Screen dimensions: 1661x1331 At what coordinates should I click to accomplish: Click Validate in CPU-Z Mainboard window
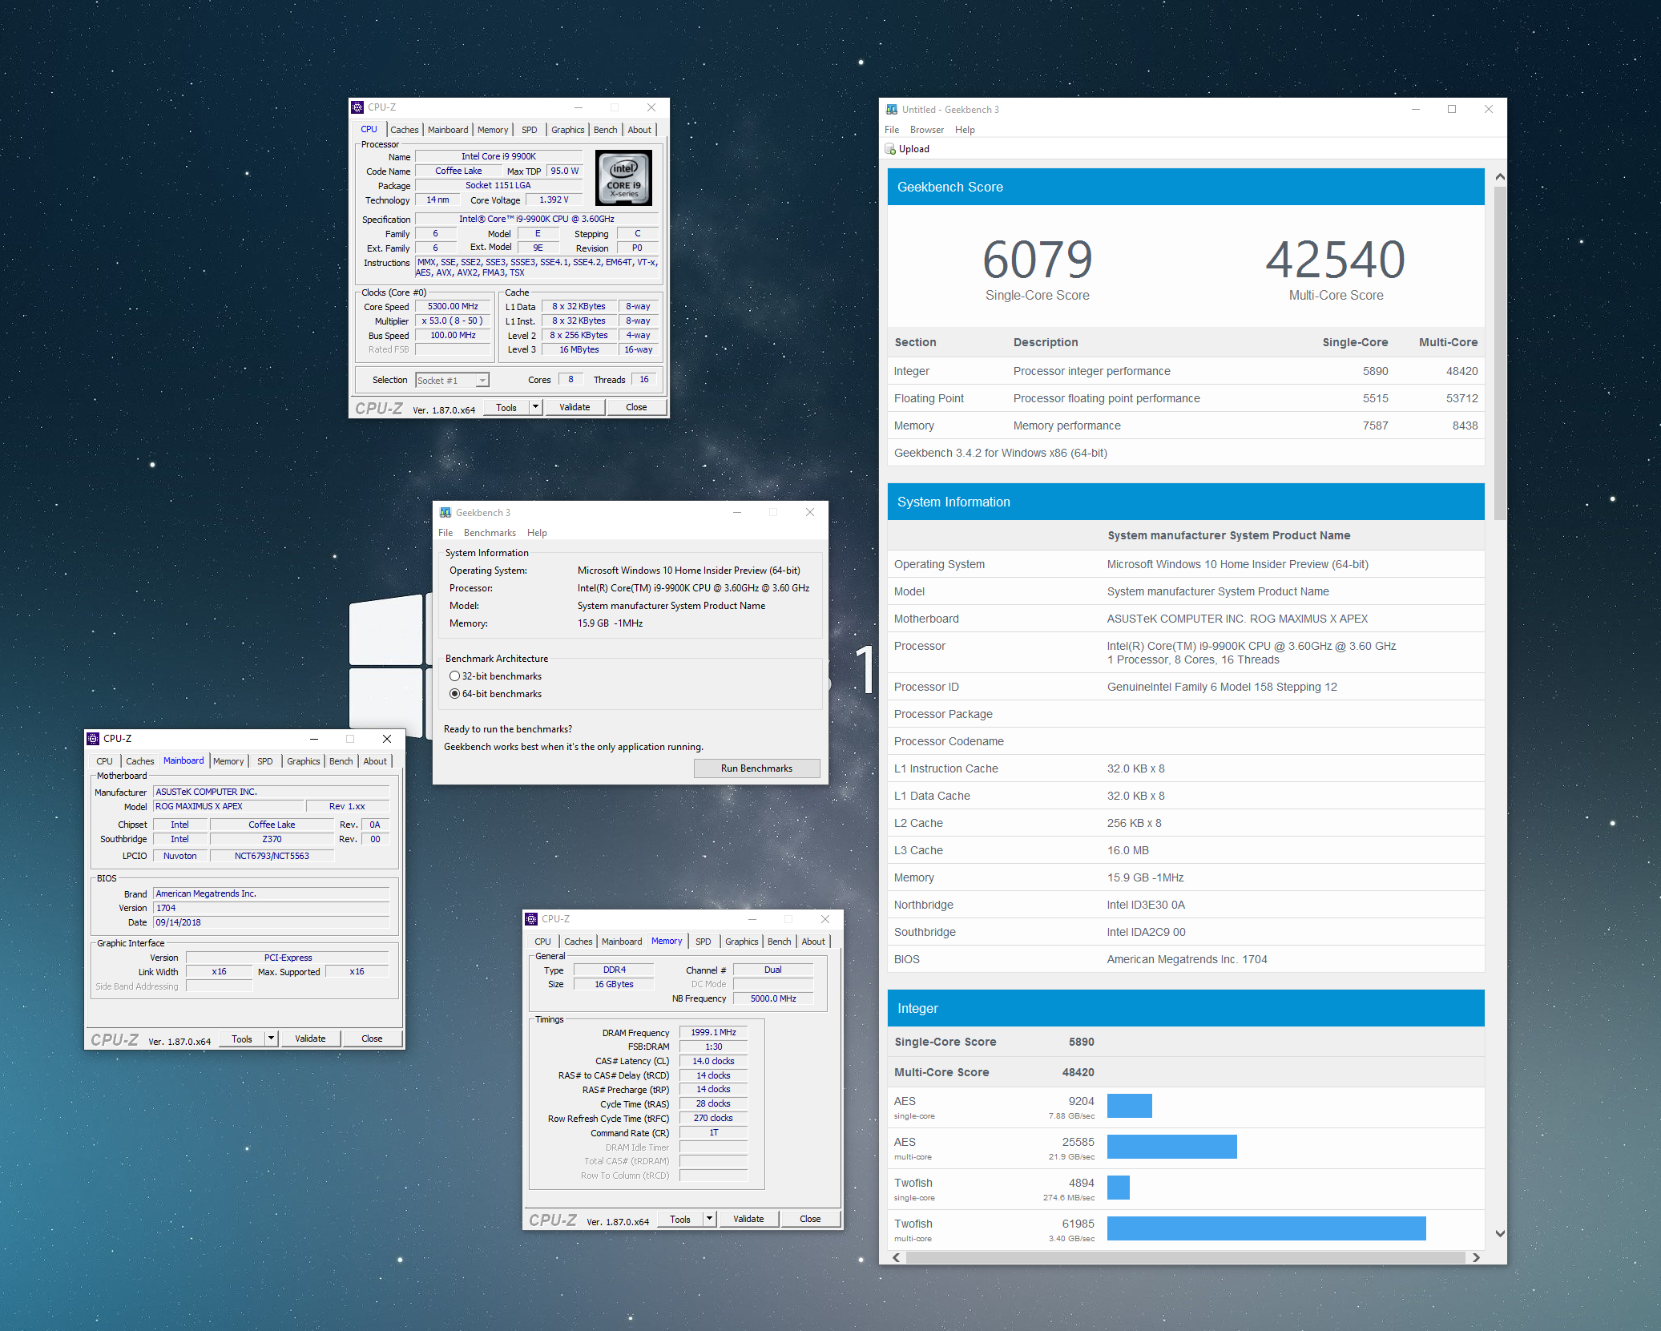point(310,1039)
